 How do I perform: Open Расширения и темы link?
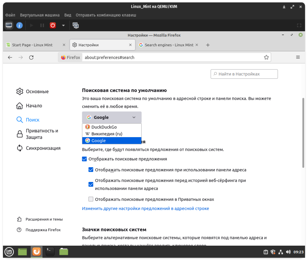coord(40,219)
